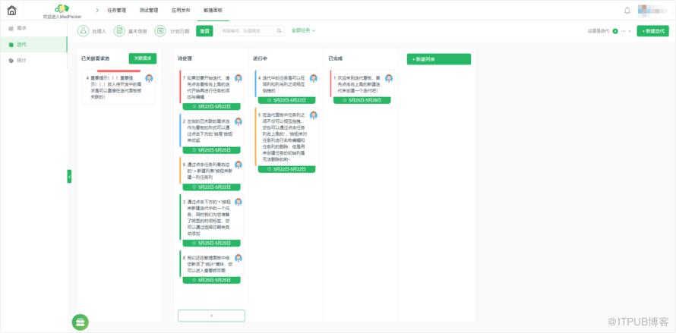Viewport: 676px width, 333px height.
Task: Click the date badge on 待处理 card 2
Action: tap(212, 150)
